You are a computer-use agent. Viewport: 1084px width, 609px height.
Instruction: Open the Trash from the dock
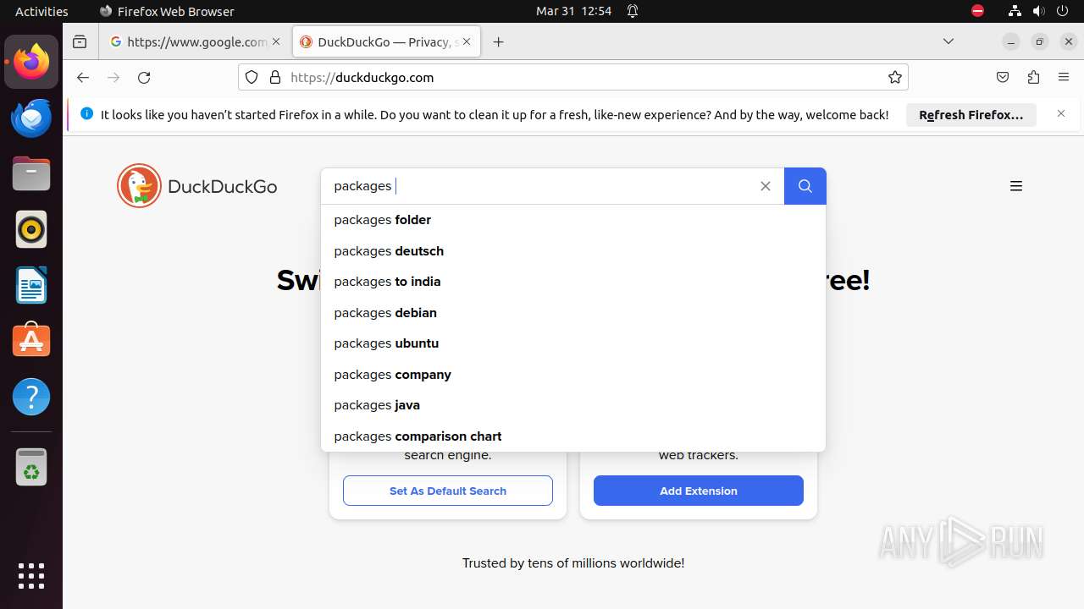coord(31,467)
